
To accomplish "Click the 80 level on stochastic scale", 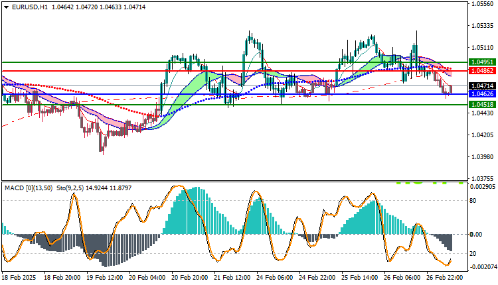I will tap(473, 201).
